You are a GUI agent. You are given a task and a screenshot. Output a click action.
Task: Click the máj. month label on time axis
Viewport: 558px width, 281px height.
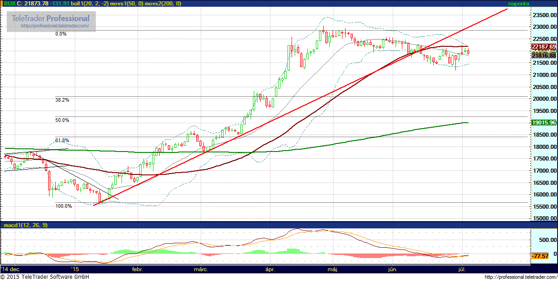pyautogui.click(x=333, y=269)
